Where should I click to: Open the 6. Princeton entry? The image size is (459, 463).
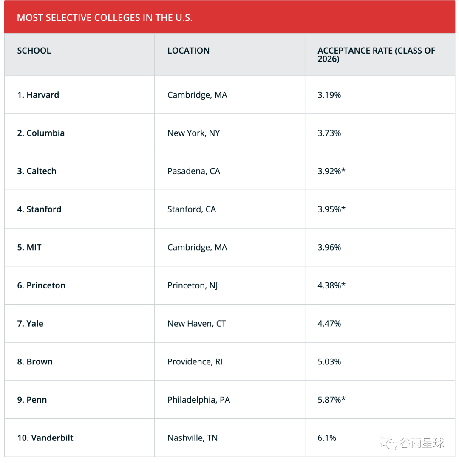pos(41,285)
